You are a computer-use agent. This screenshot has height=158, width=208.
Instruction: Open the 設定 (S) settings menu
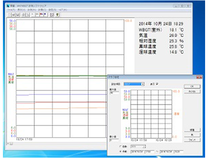tap(52, 10)
